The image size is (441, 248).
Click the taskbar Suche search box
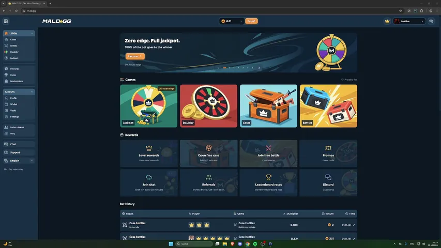(194, 244)
